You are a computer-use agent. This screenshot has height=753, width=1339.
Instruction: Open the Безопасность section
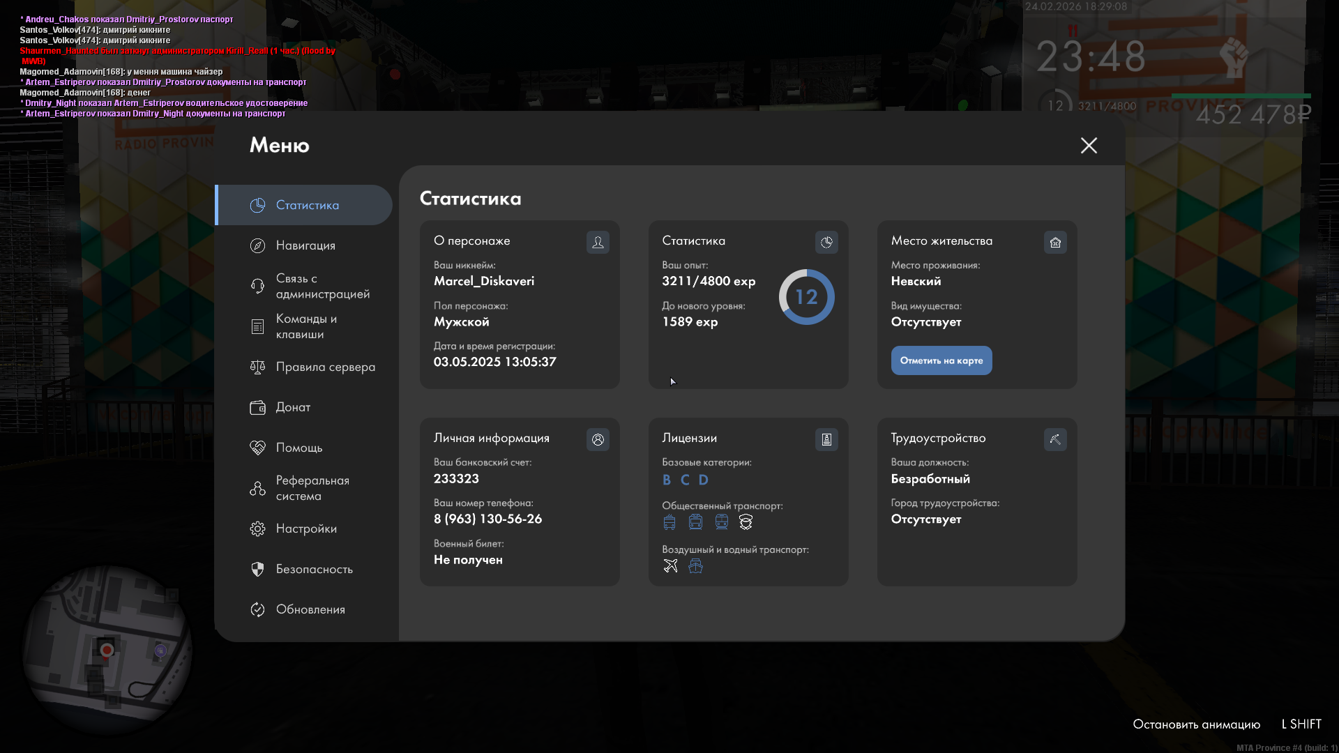314,569
